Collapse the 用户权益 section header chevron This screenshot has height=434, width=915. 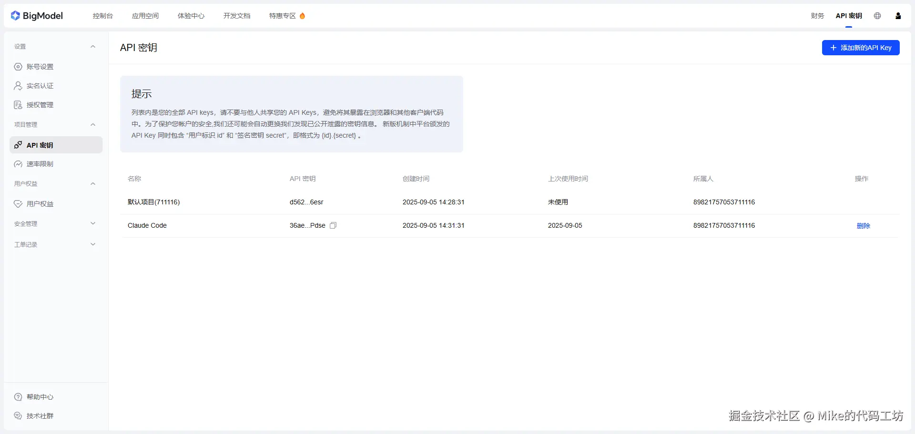click(93, 184)
